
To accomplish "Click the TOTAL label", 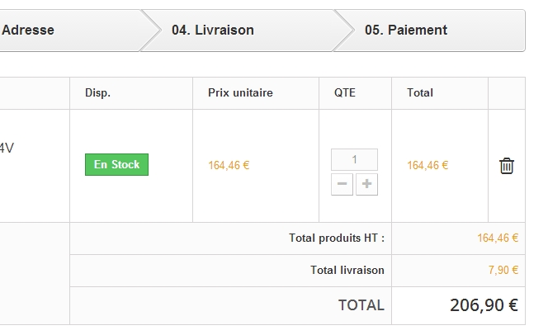I will point(361,305).
